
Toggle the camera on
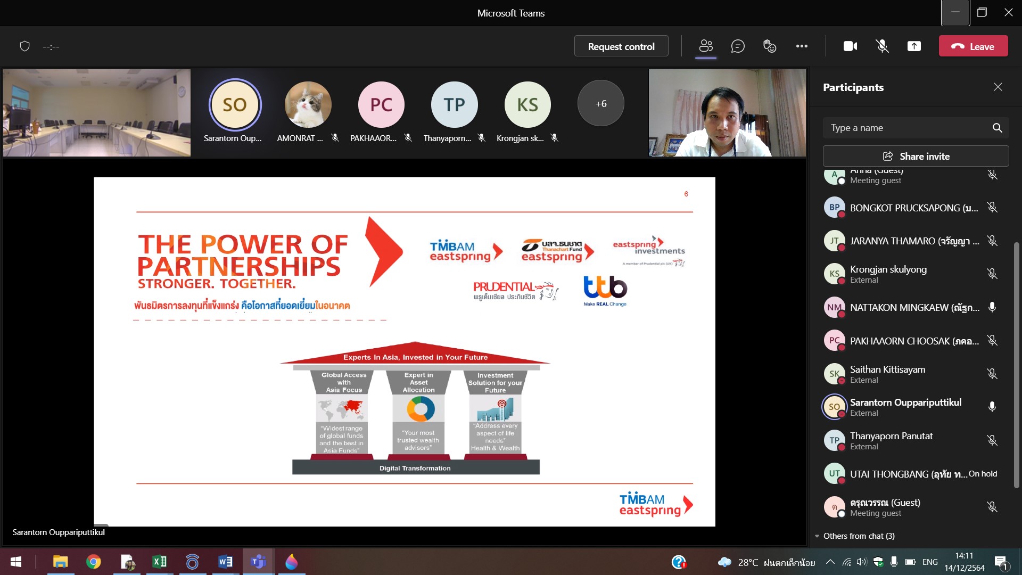(850, 46)
